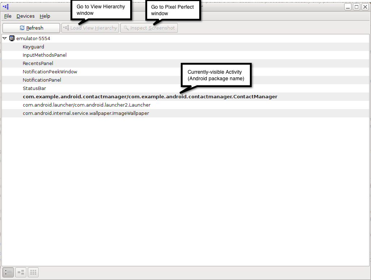Choose the RecentsPanel entry
The width and height of the screenshot is (371, 280).
[x=38, y=63]
